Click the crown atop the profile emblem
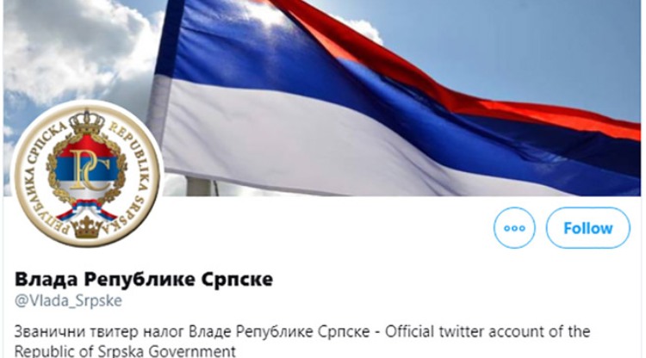This screenshot has width=646, height=358. click(x=86, y=122)
